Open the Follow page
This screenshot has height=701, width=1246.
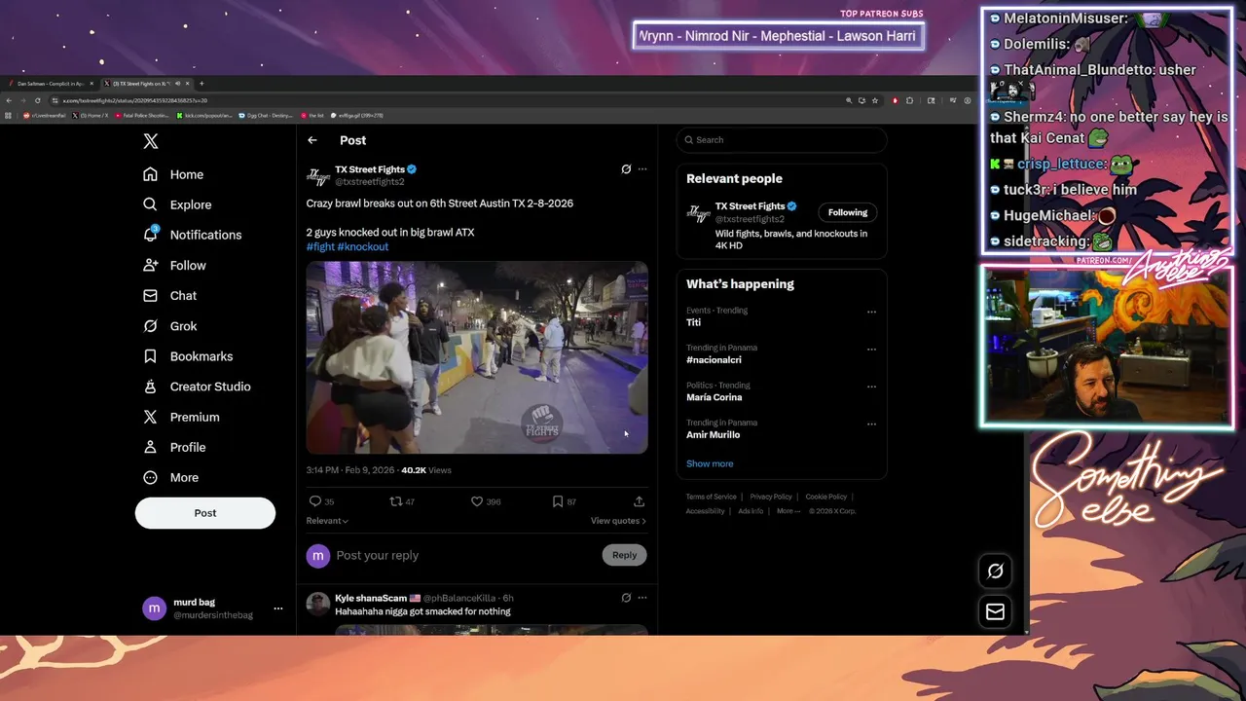tap(174, 265)
